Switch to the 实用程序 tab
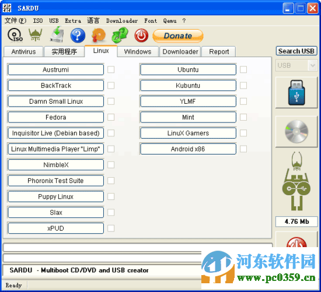321x292 pixels. (64, 51)
